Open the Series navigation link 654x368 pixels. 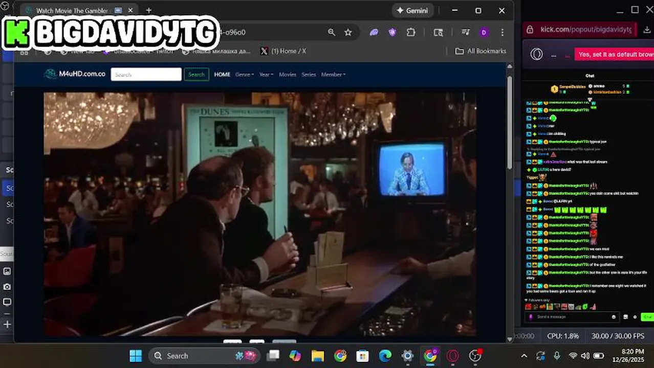[309, 75]
